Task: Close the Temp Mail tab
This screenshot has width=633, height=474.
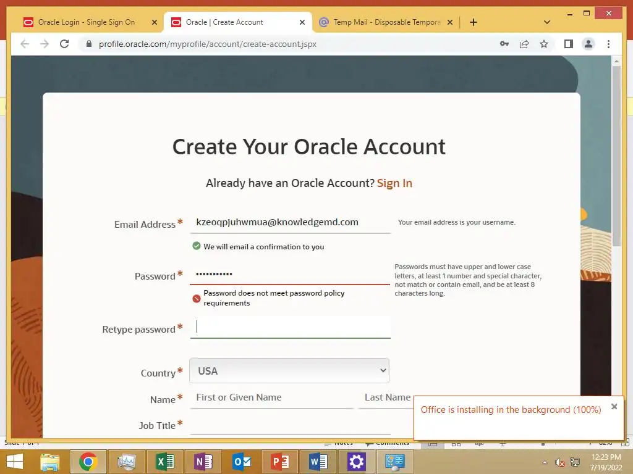Action: [450, 22]
